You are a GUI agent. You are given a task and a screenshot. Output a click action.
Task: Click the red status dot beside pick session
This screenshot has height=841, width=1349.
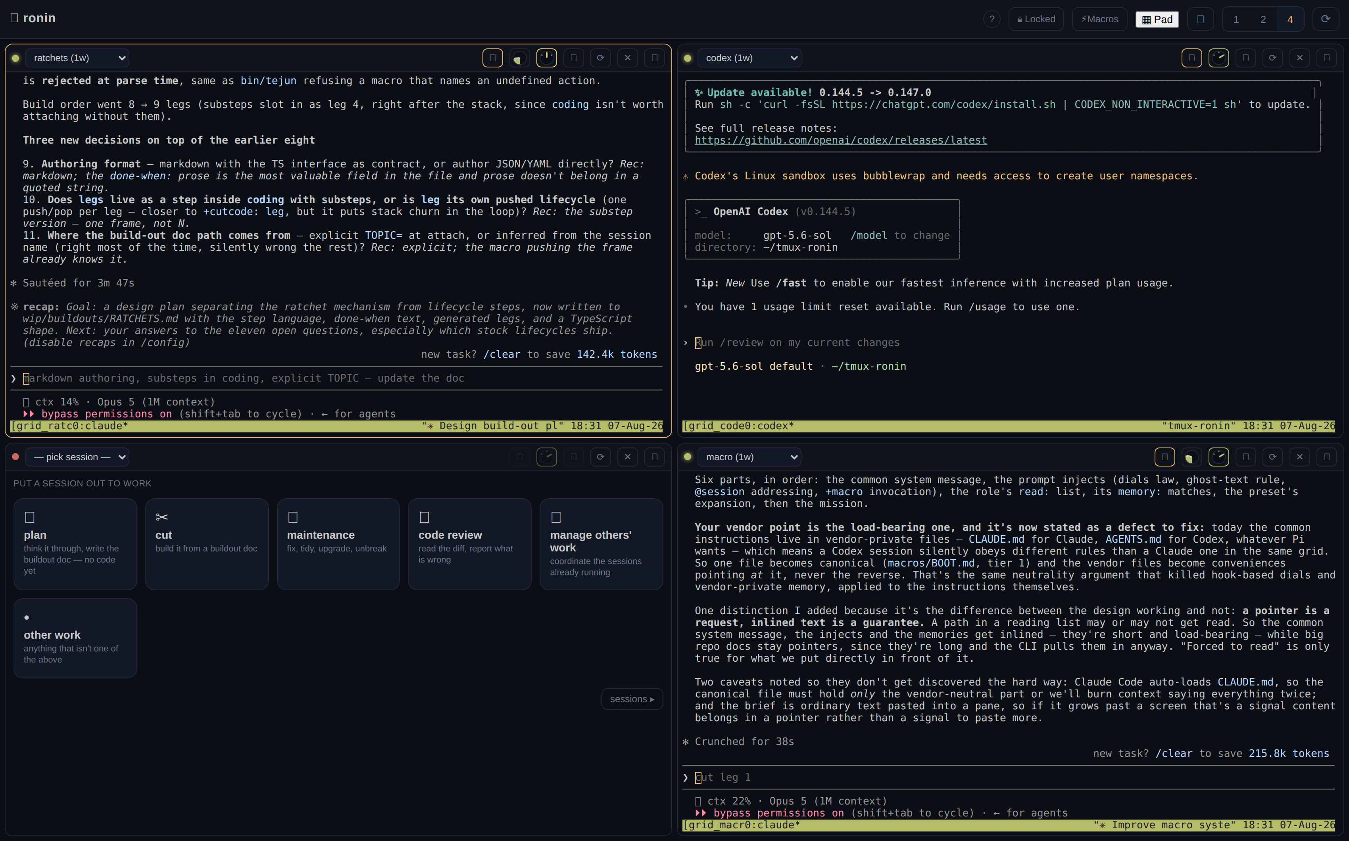pos(15,457)
